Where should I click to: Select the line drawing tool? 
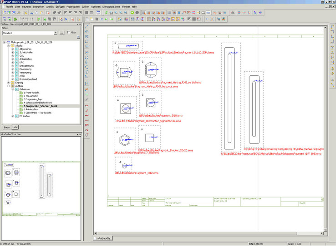(87, 27)
